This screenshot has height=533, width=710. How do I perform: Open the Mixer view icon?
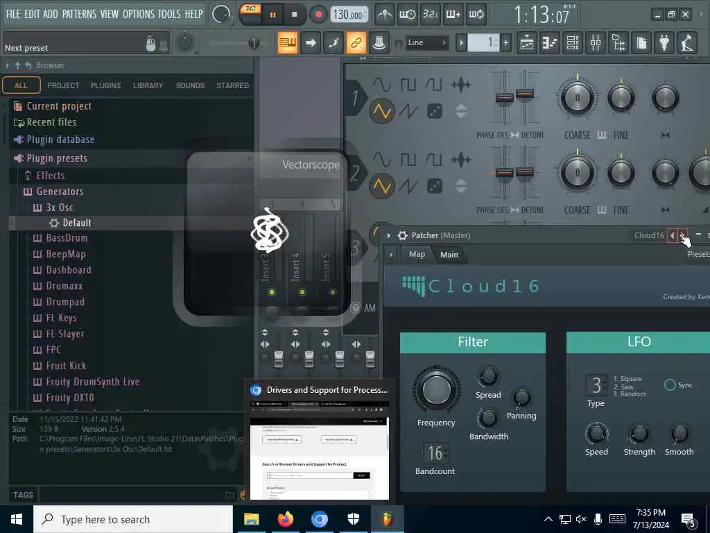click(596, 42)
